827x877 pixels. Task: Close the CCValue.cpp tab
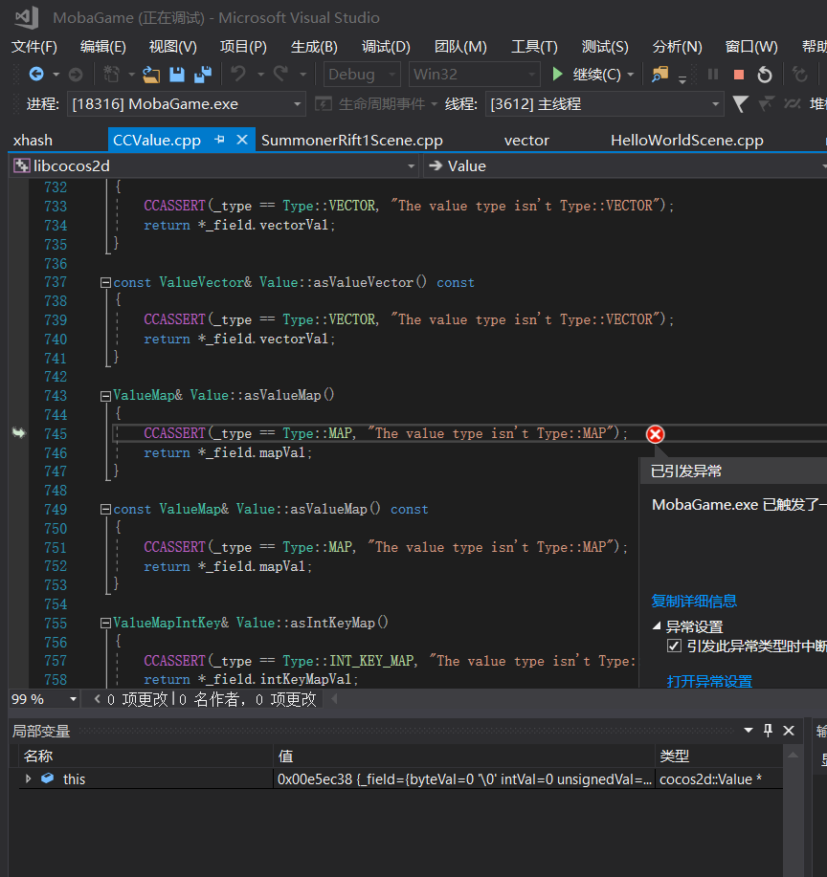(242, 140)
